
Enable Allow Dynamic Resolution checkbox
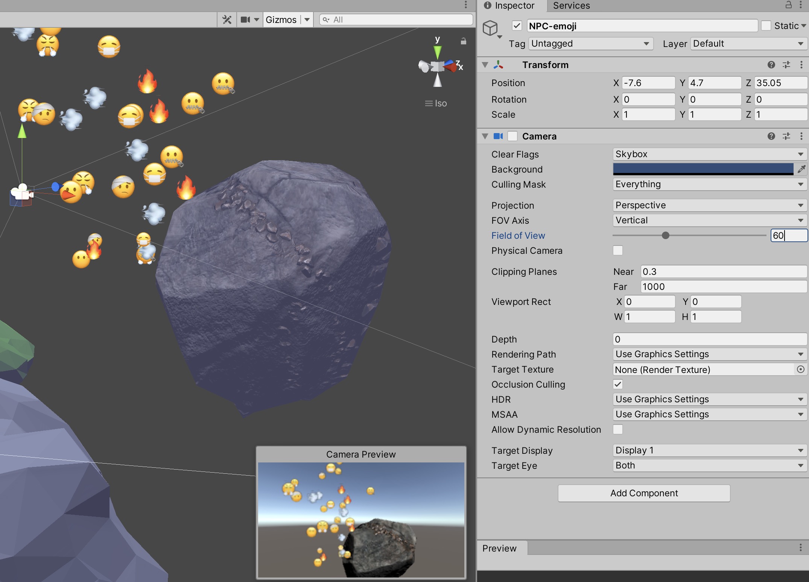point(618,429)
